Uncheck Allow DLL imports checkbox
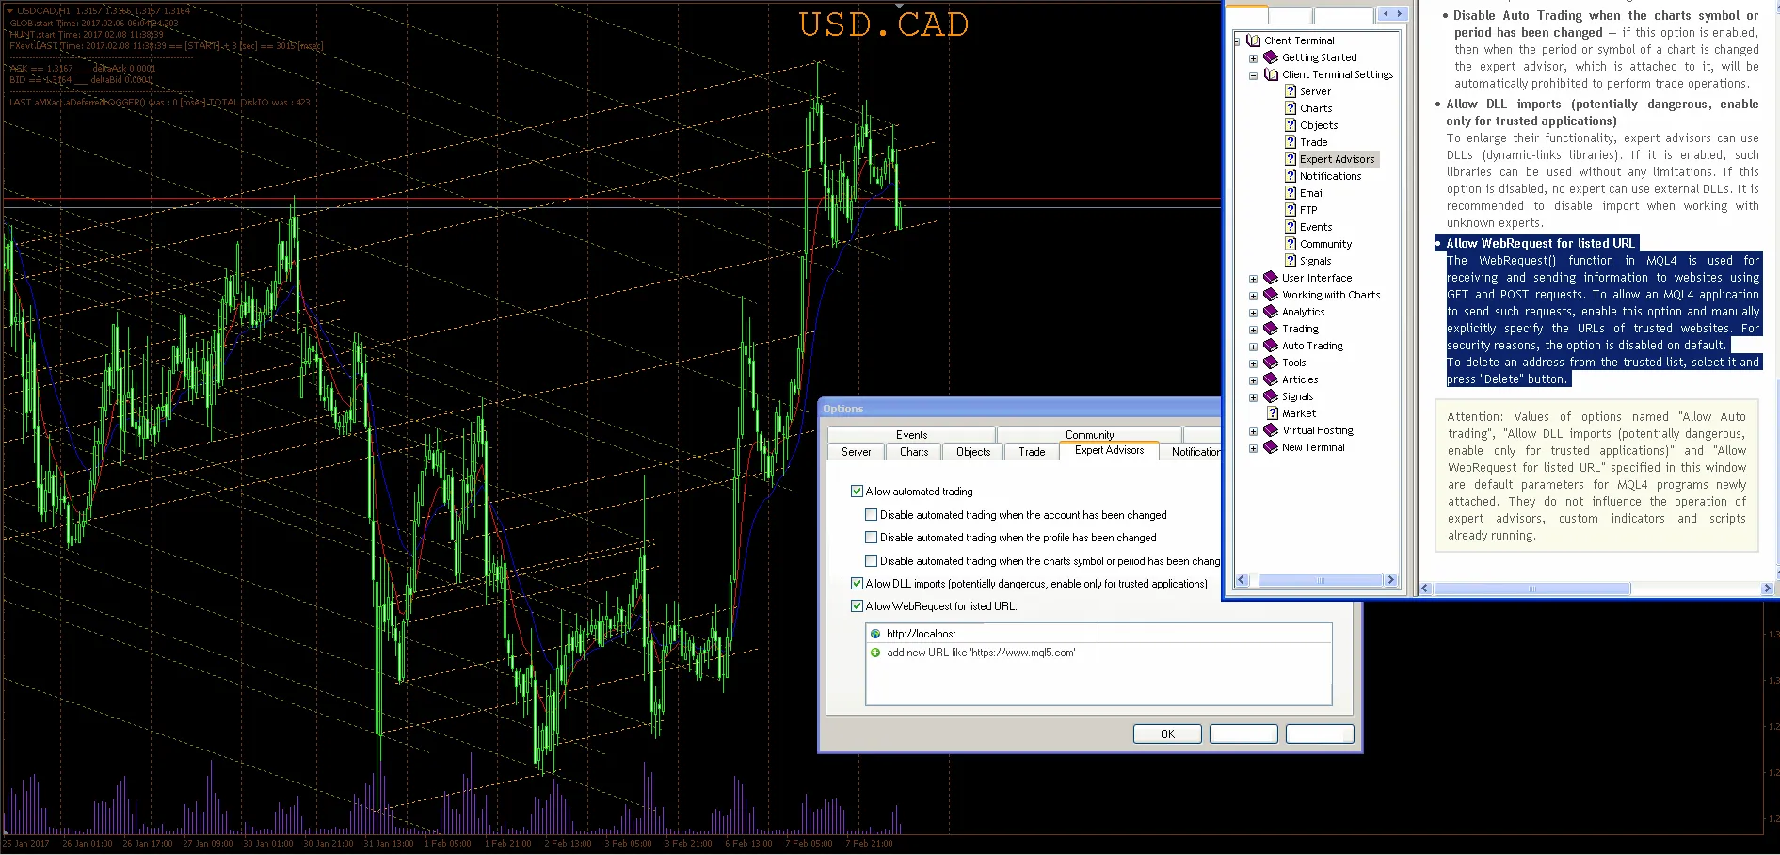Viewport: 1780px width, 855px height. [x=857, y=584]
